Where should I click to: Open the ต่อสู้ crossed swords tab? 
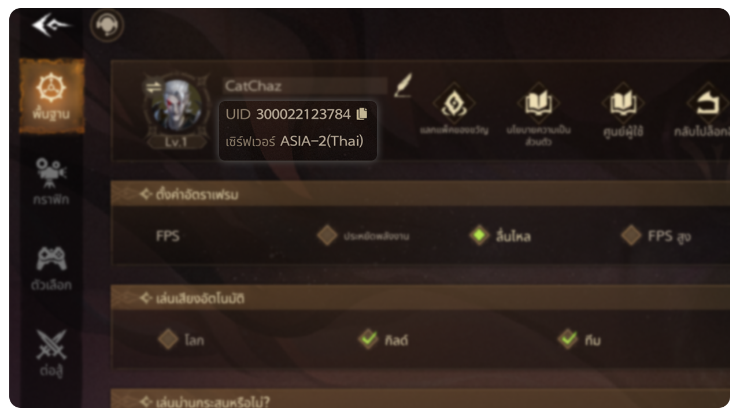[51, 354]
